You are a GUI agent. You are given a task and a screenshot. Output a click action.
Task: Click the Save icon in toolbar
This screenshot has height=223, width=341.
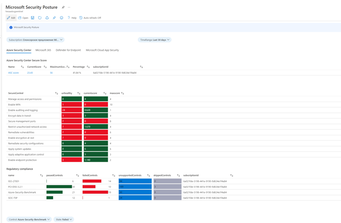coord(33,18)
